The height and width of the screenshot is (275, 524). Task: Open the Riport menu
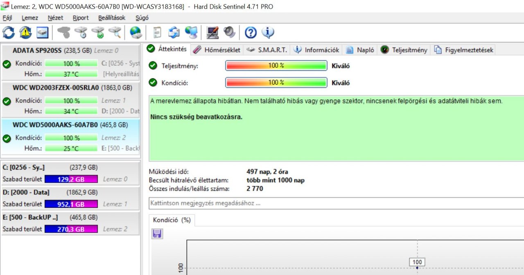click(81, 18)
